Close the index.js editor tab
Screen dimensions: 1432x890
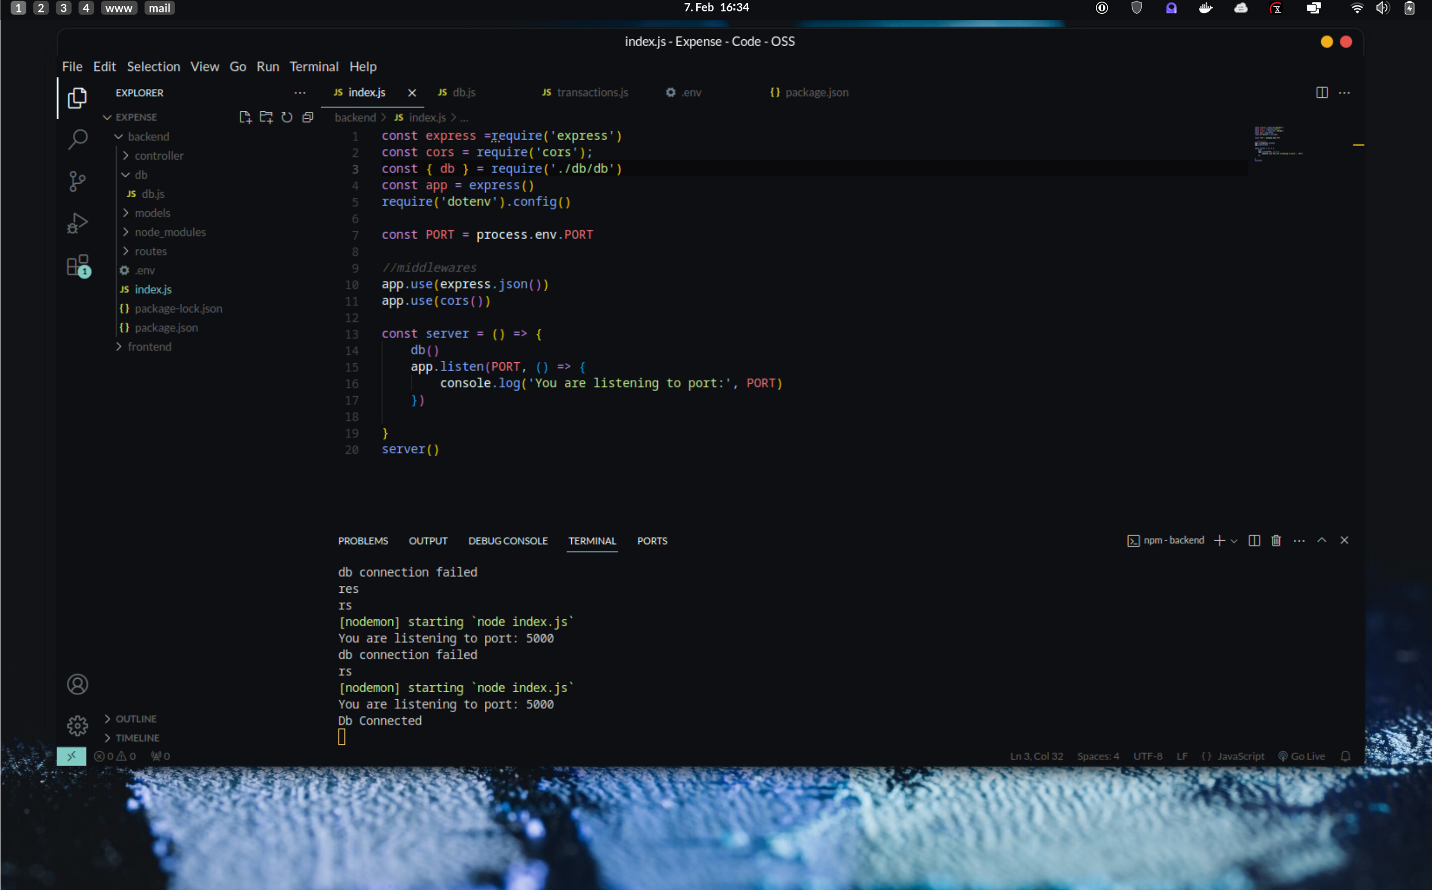pos(412,92)
